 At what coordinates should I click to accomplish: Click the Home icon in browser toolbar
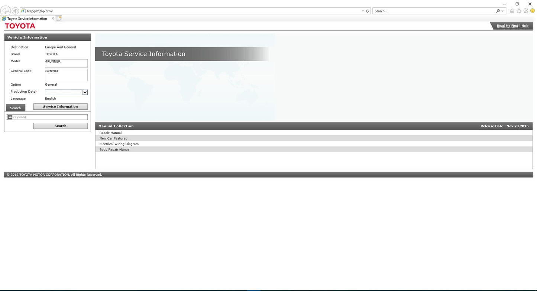tap(512, 11)
